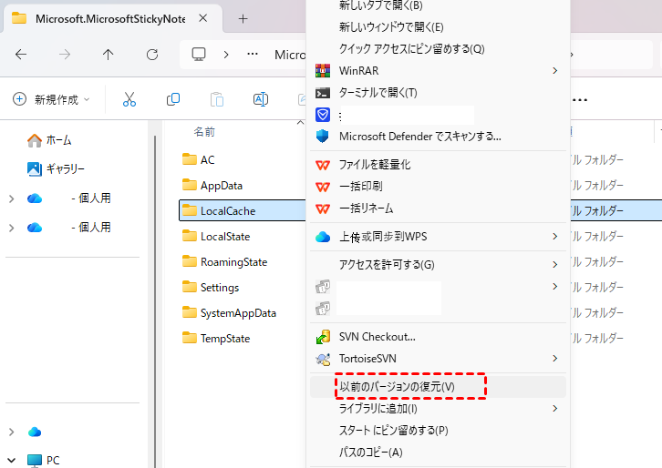Image resolution: width=662 pixels, height=468 pixels.
Task: Open the 新規作成 dropdown
Action: [x=51, y=99]
